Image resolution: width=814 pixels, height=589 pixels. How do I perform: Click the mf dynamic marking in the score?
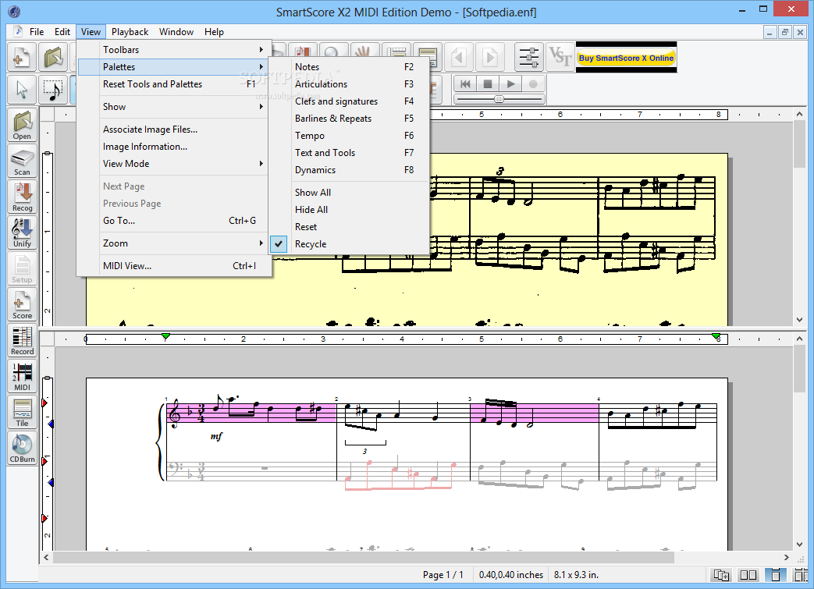(x=216, y=436)
